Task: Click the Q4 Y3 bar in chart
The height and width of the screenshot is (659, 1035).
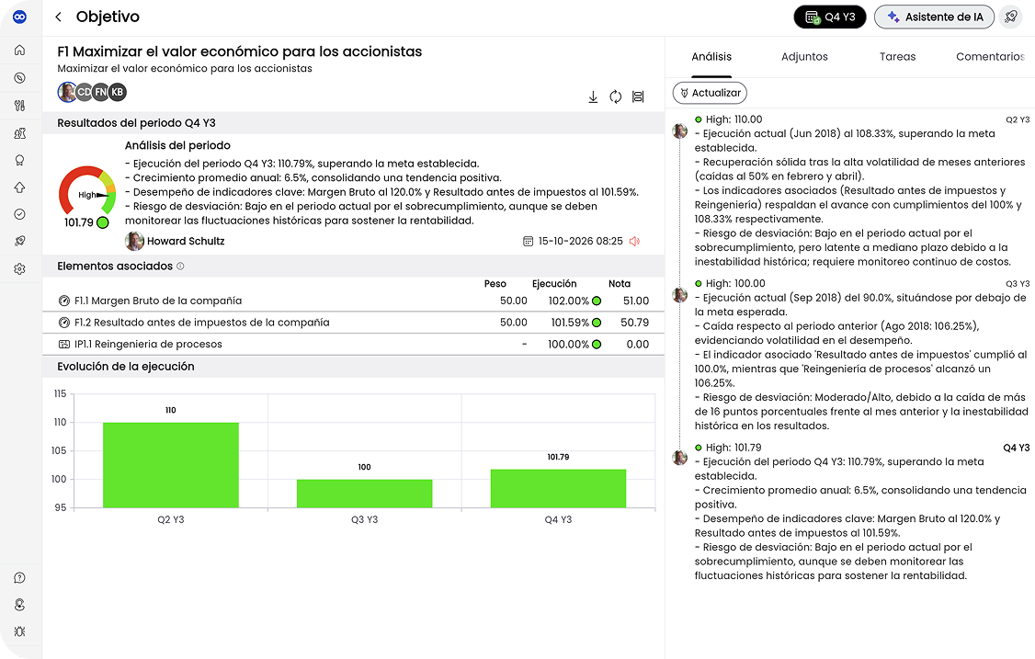Action: pyautogui.click(x=559, y=489)
